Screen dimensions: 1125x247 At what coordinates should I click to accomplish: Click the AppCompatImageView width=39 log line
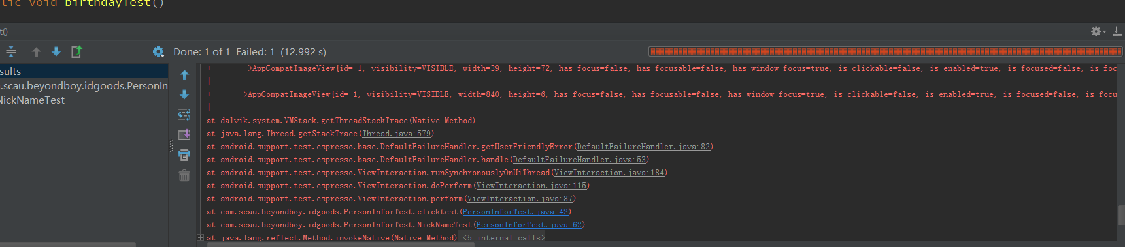662,68
